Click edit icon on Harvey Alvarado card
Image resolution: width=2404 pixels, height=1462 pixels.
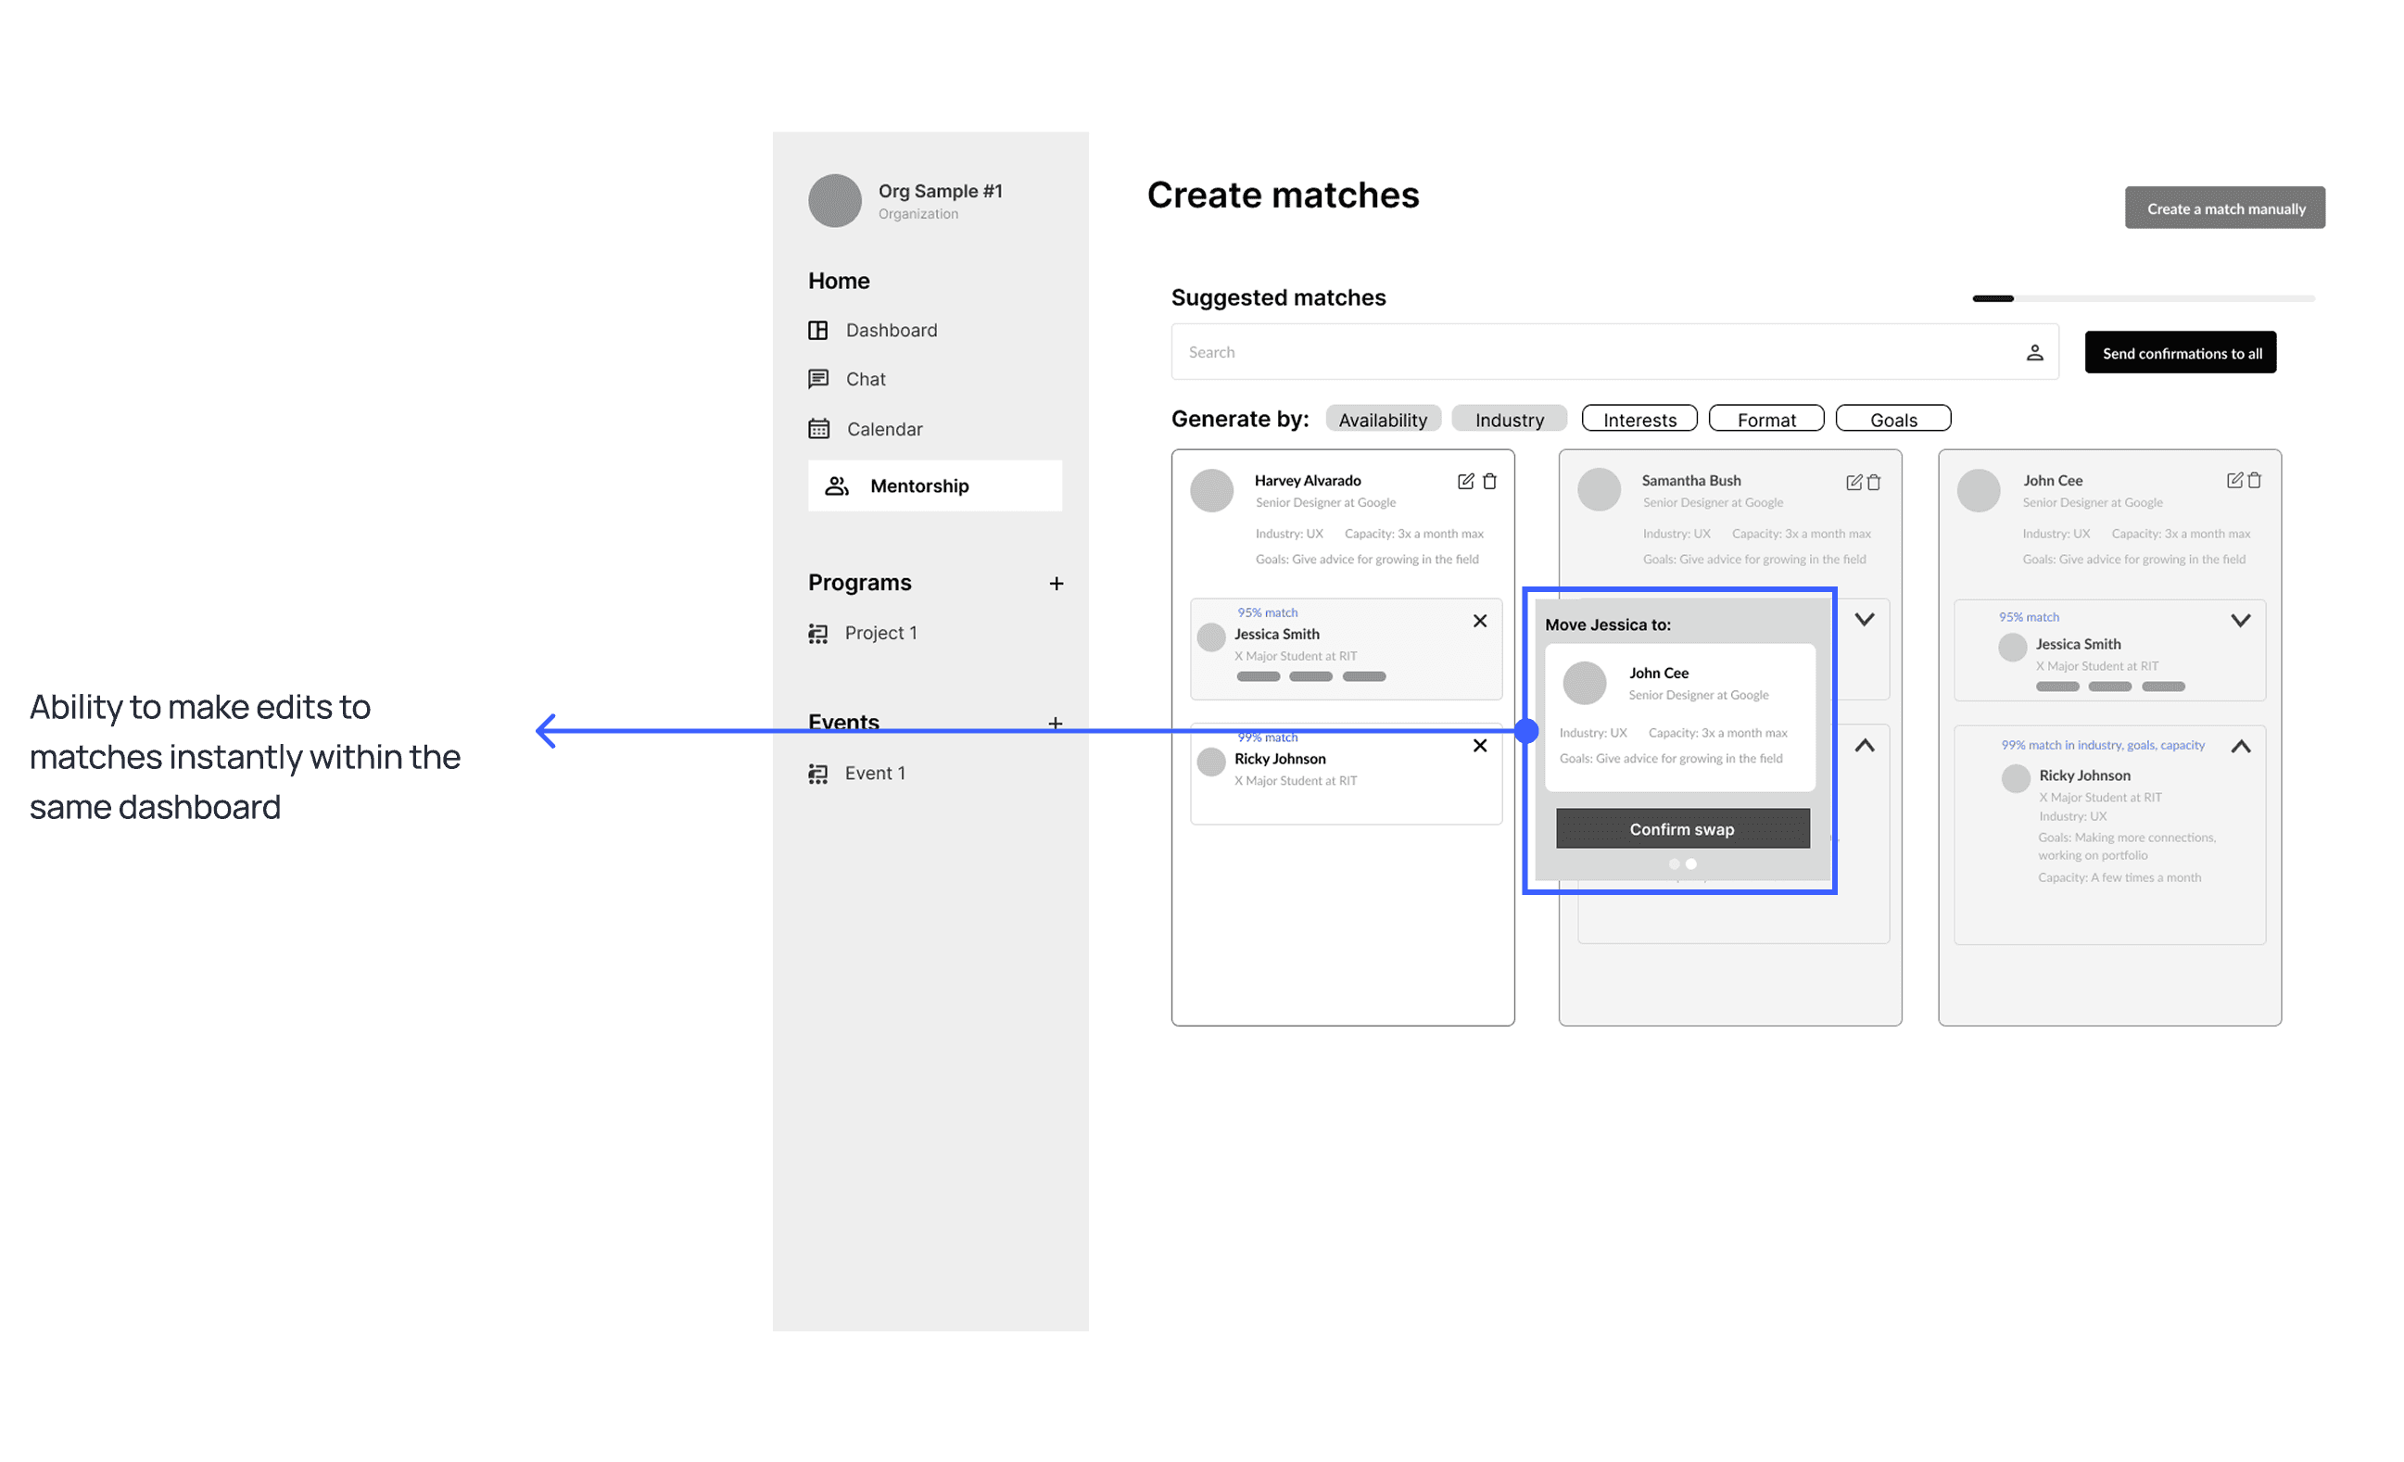point(1465,481)
